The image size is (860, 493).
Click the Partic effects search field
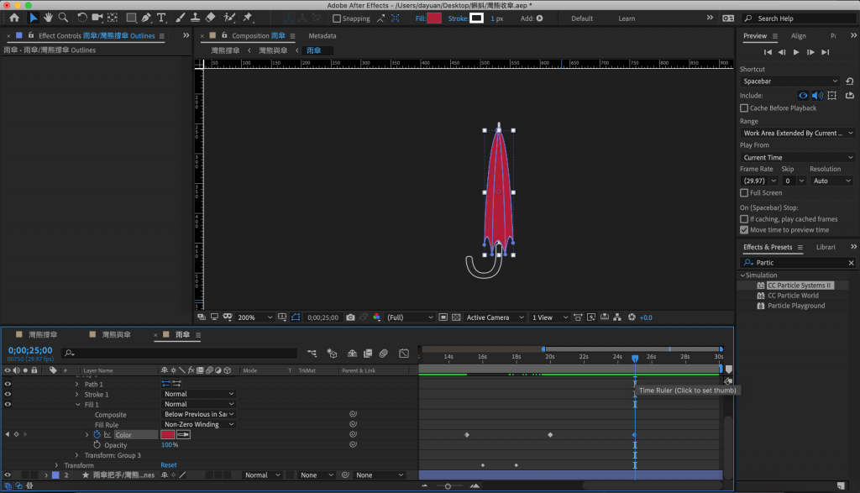799,263
